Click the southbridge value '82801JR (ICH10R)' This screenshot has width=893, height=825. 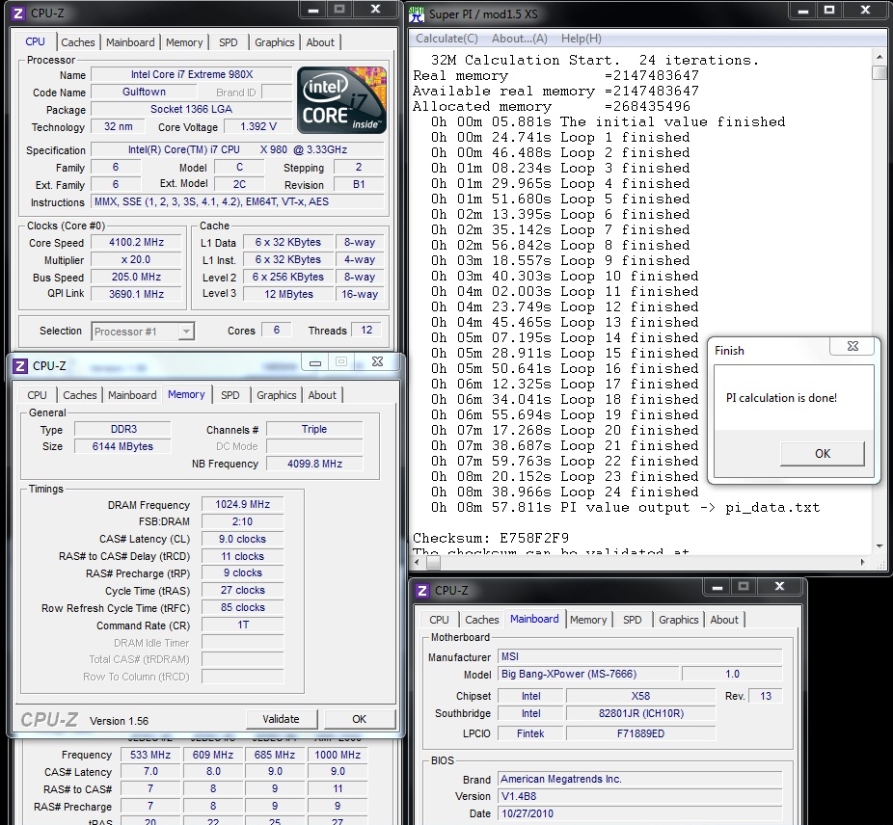click(640, 713)
